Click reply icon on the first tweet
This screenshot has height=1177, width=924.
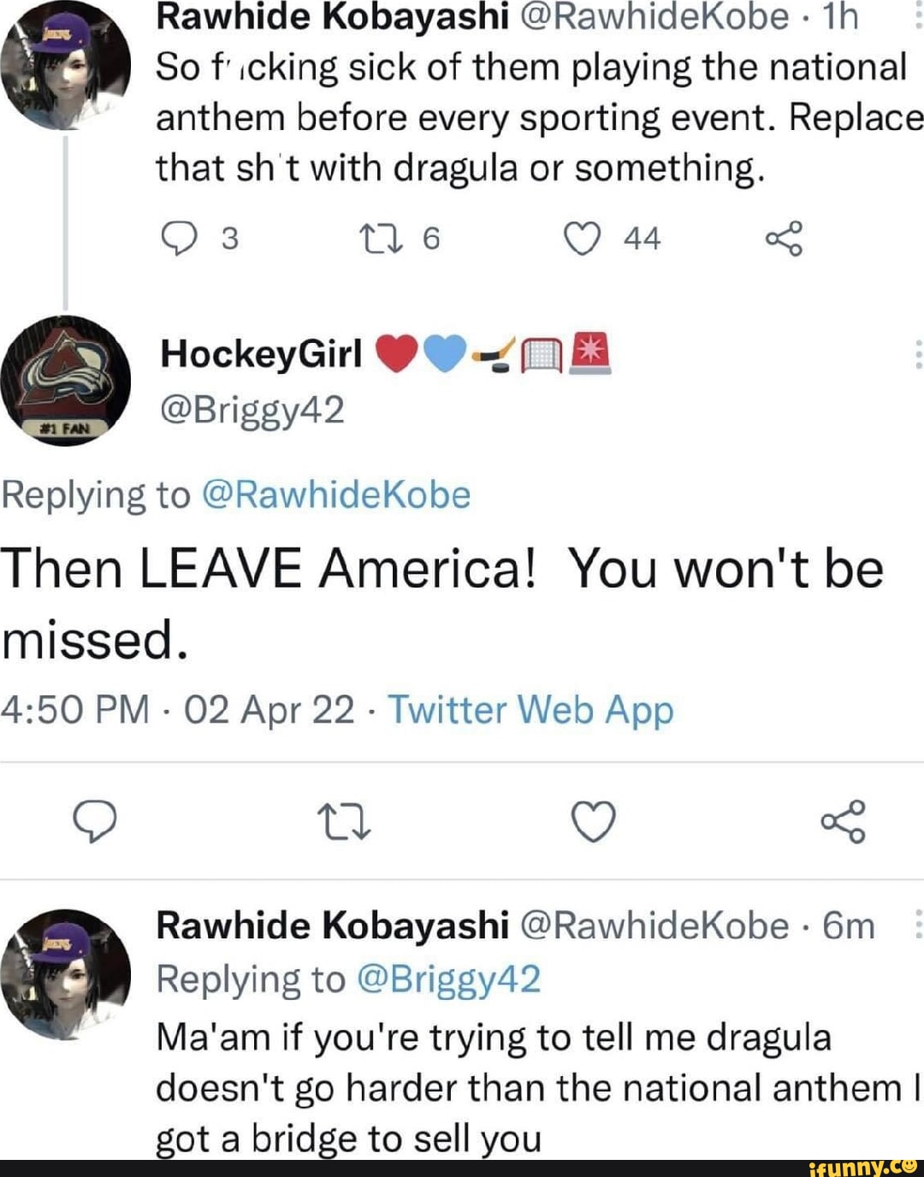pos(178,239)
